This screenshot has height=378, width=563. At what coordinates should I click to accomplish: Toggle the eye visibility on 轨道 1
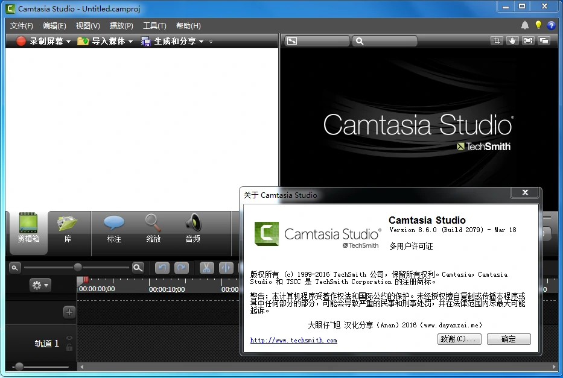69,338
